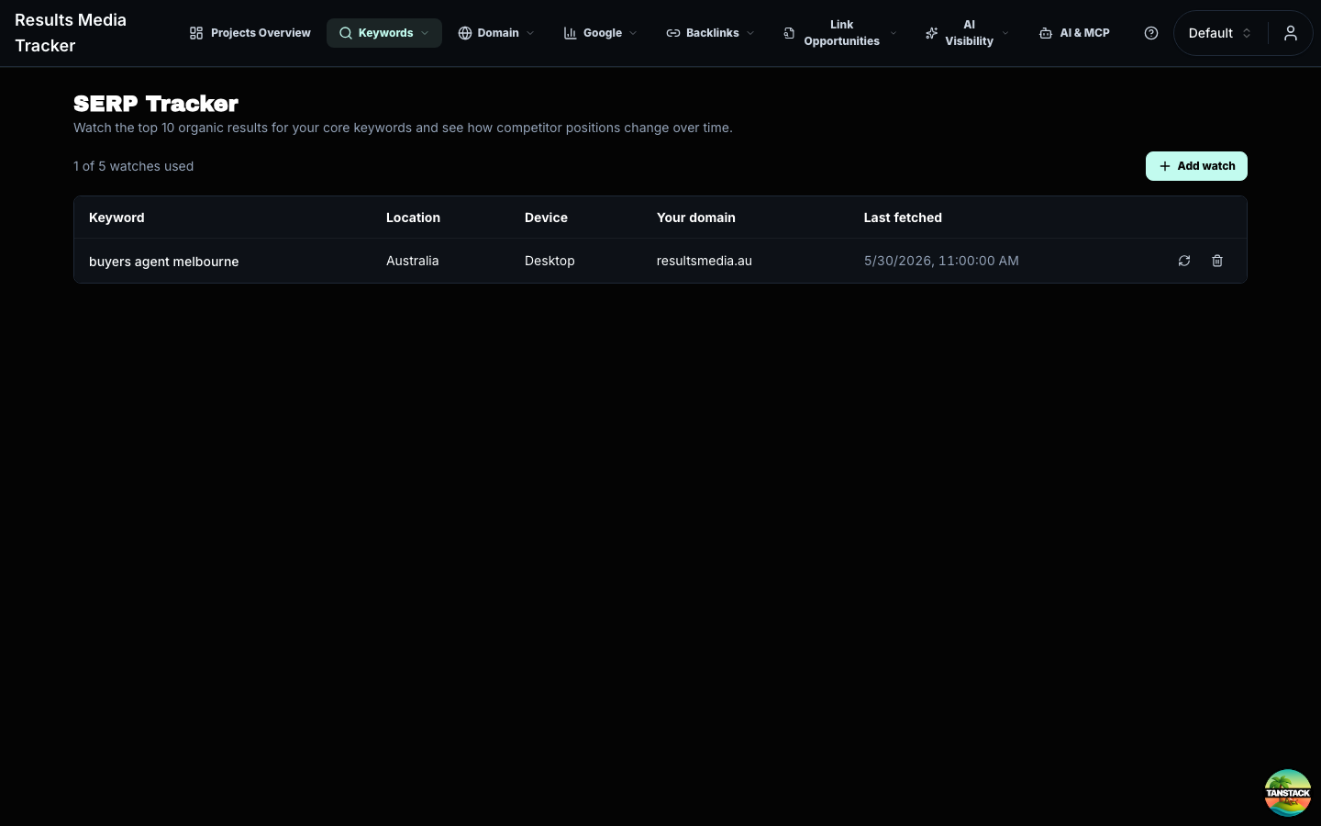Click the plus icon in Add watch
Viewport: 1321px width, 826px height.
(x=1165, y=166)
